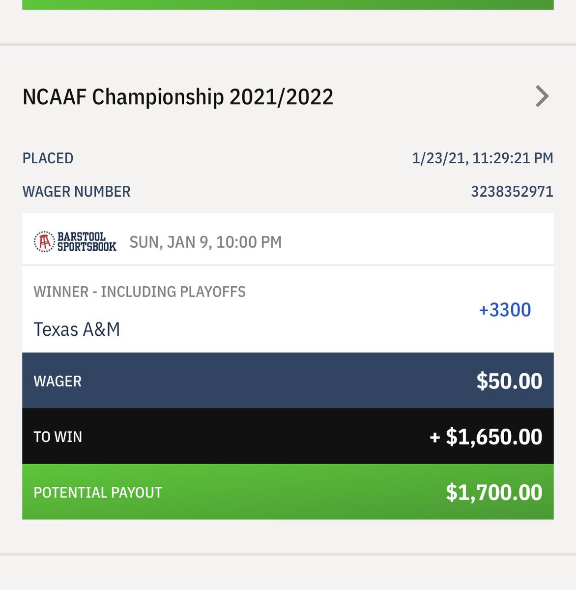Screen dimensions: 576x590
Task: Tap the Barstool Sportsbook logo
Action: click(x=75, y=242)
